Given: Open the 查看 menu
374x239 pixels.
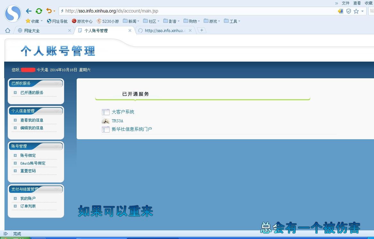Looking at the screenshot, I should pyautogui.click(x=357, y=3).
